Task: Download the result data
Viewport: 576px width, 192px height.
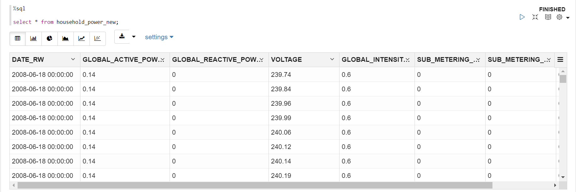Action: 122,36
